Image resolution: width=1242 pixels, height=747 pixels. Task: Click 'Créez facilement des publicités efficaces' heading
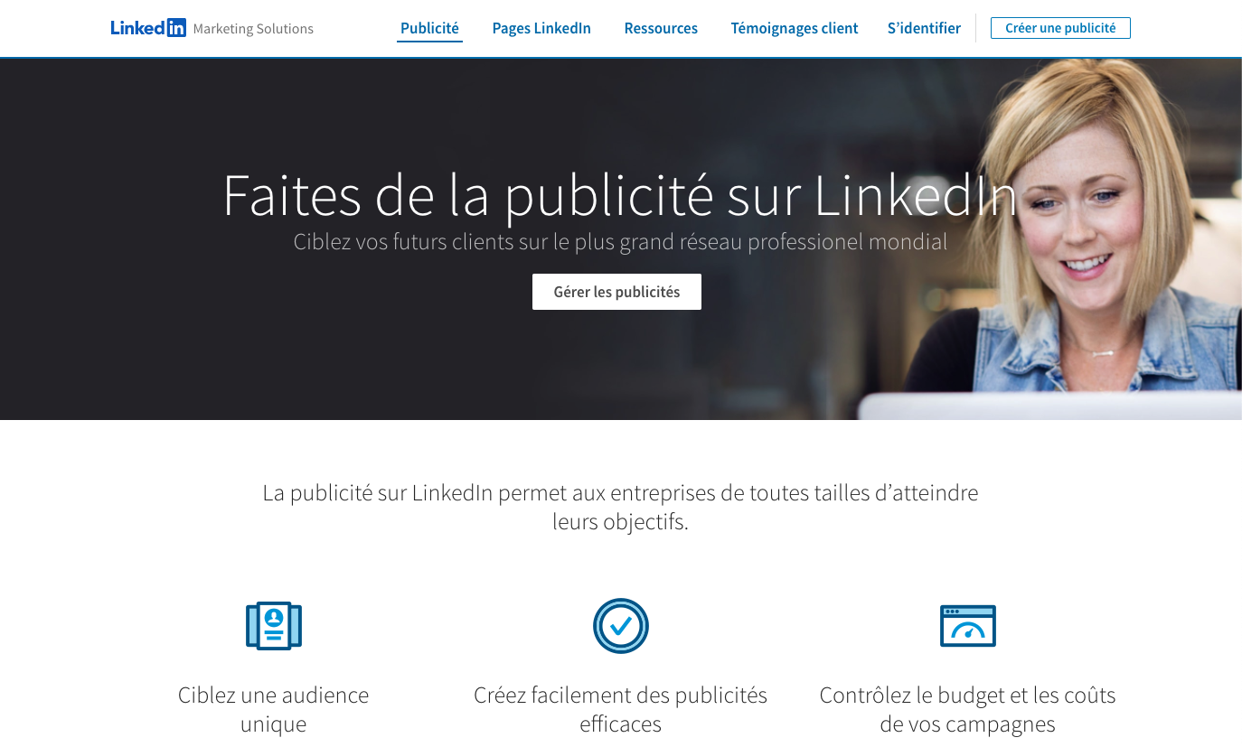620,709
